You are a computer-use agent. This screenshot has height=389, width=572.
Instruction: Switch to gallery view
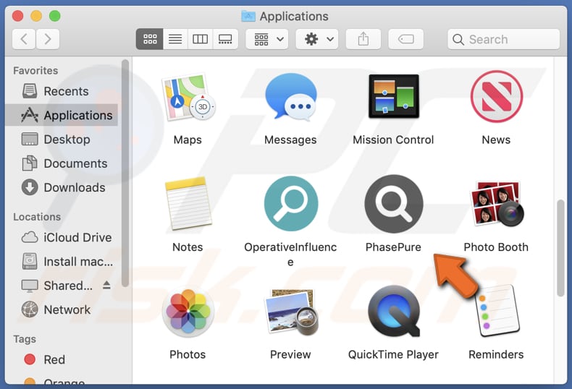tap(225, 39)
